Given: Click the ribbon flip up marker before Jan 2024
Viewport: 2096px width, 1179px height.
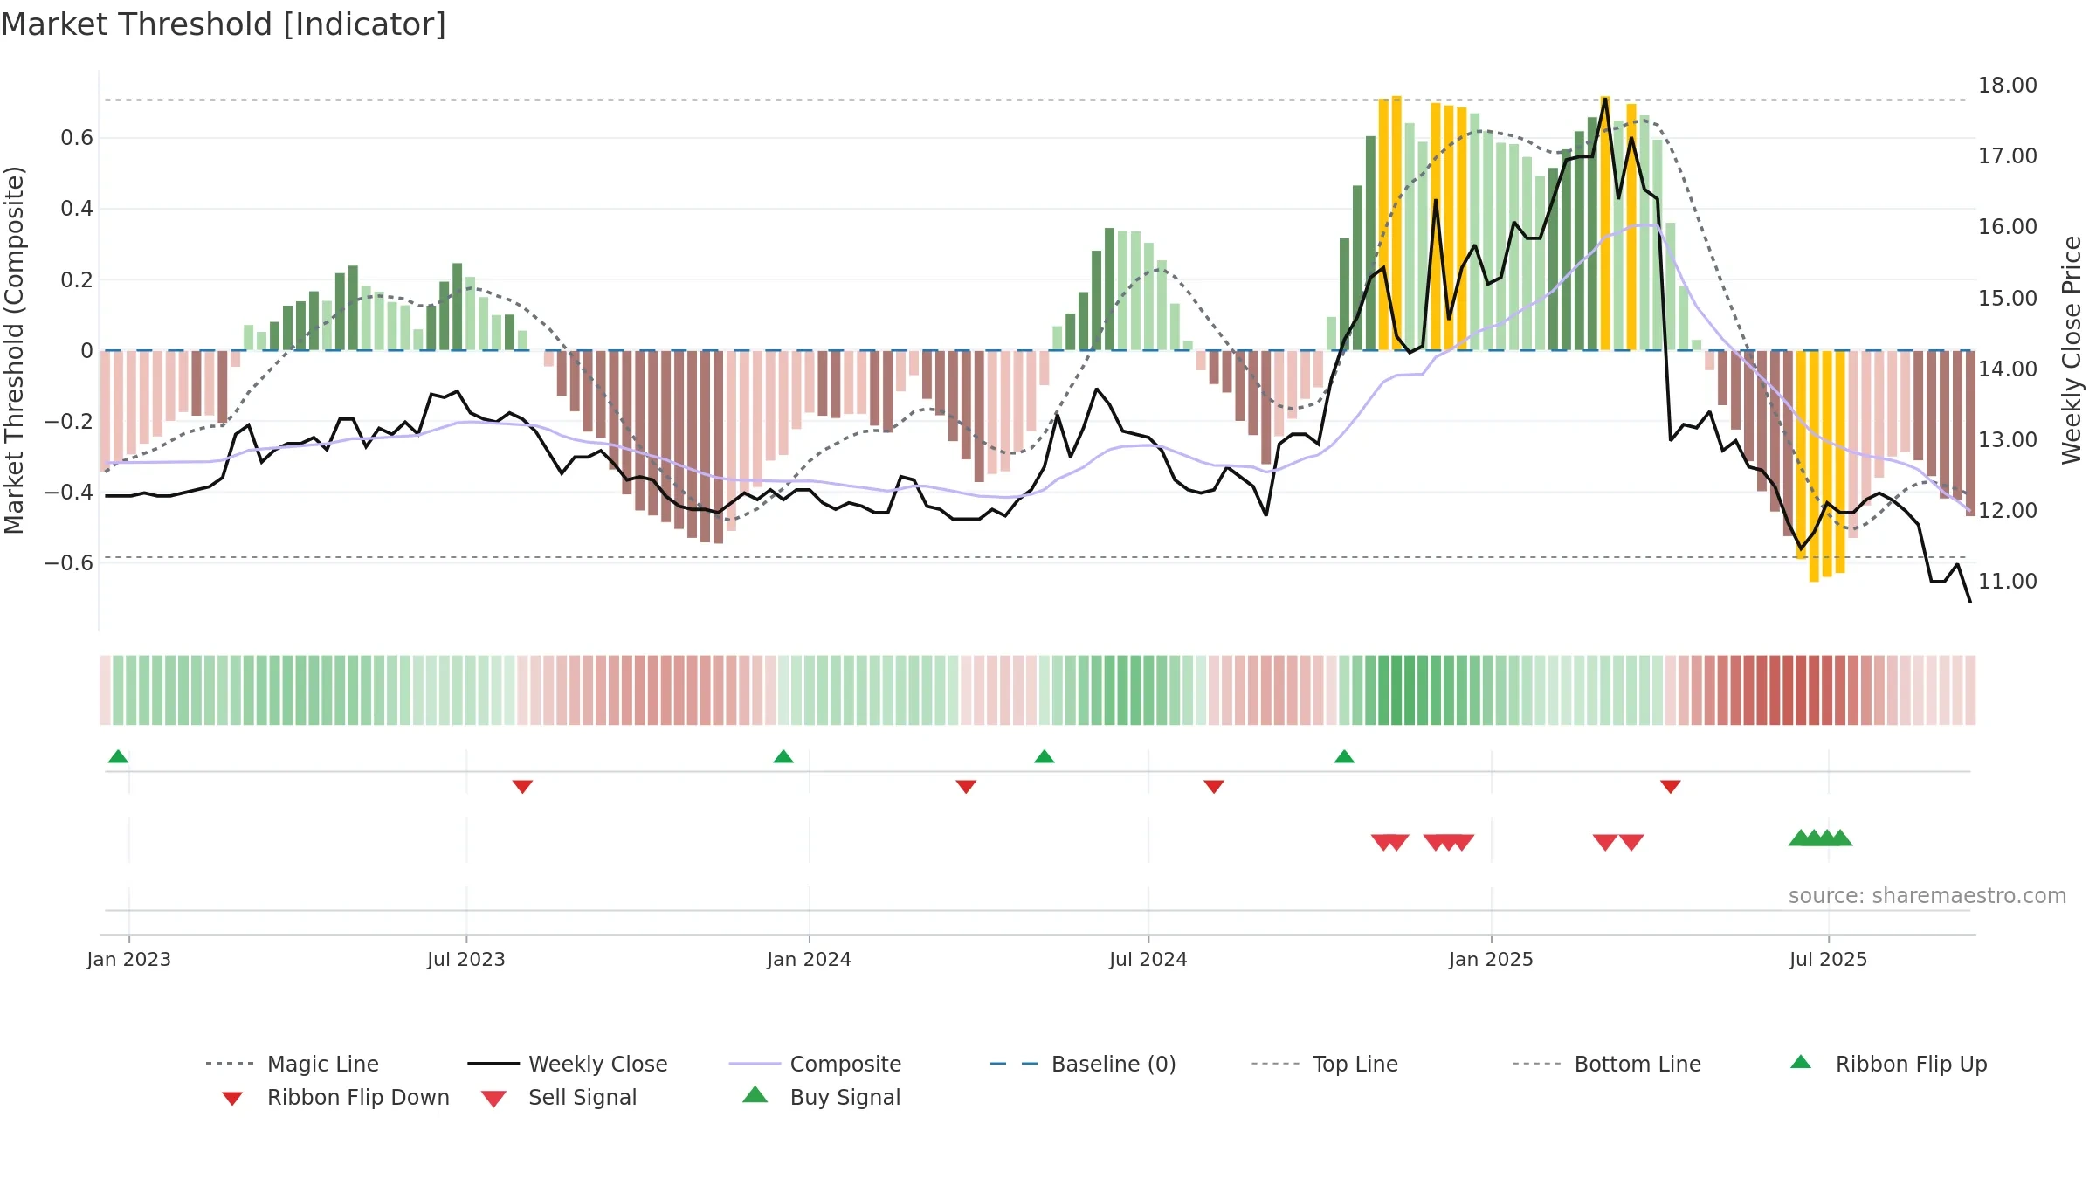Looking at the screenshot, I should [x=783, y=756].
